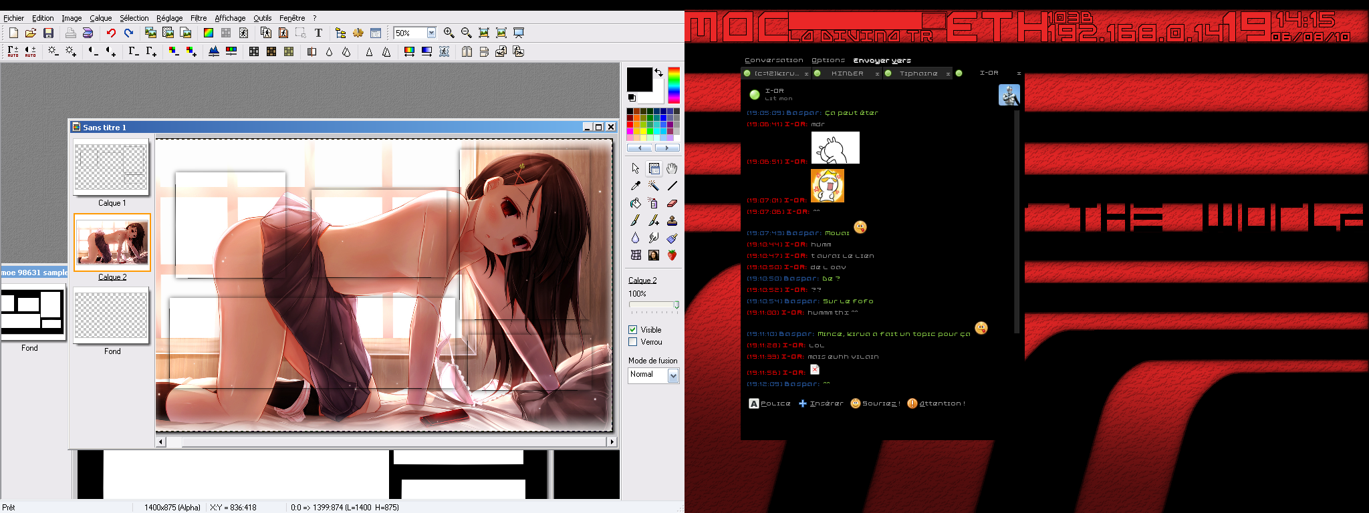Undo last action with red arrow
Viewport: 1369px width, 513px height.
click(x=111, y=33)
